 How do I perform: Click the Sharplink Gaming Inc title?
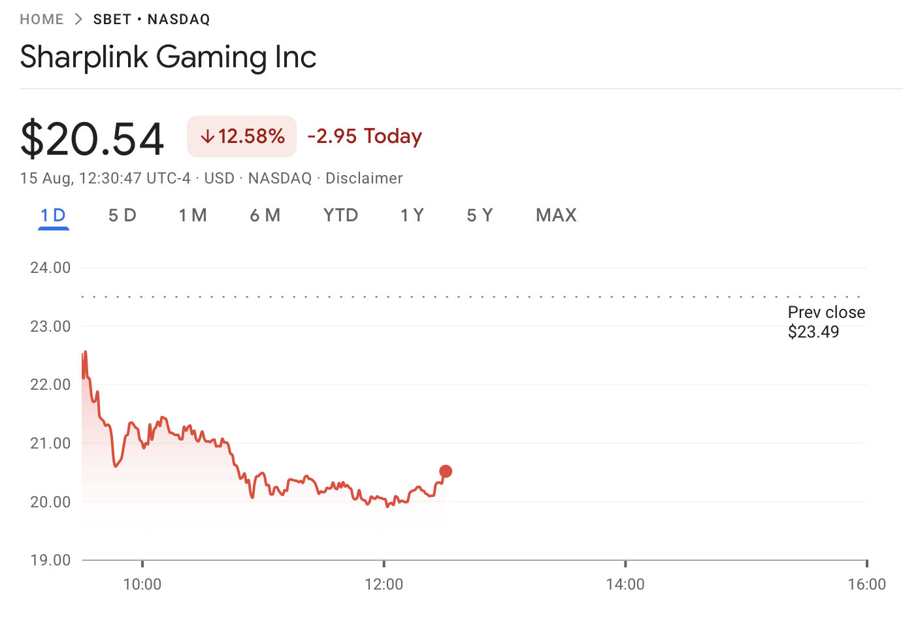(x=168, y=57)
